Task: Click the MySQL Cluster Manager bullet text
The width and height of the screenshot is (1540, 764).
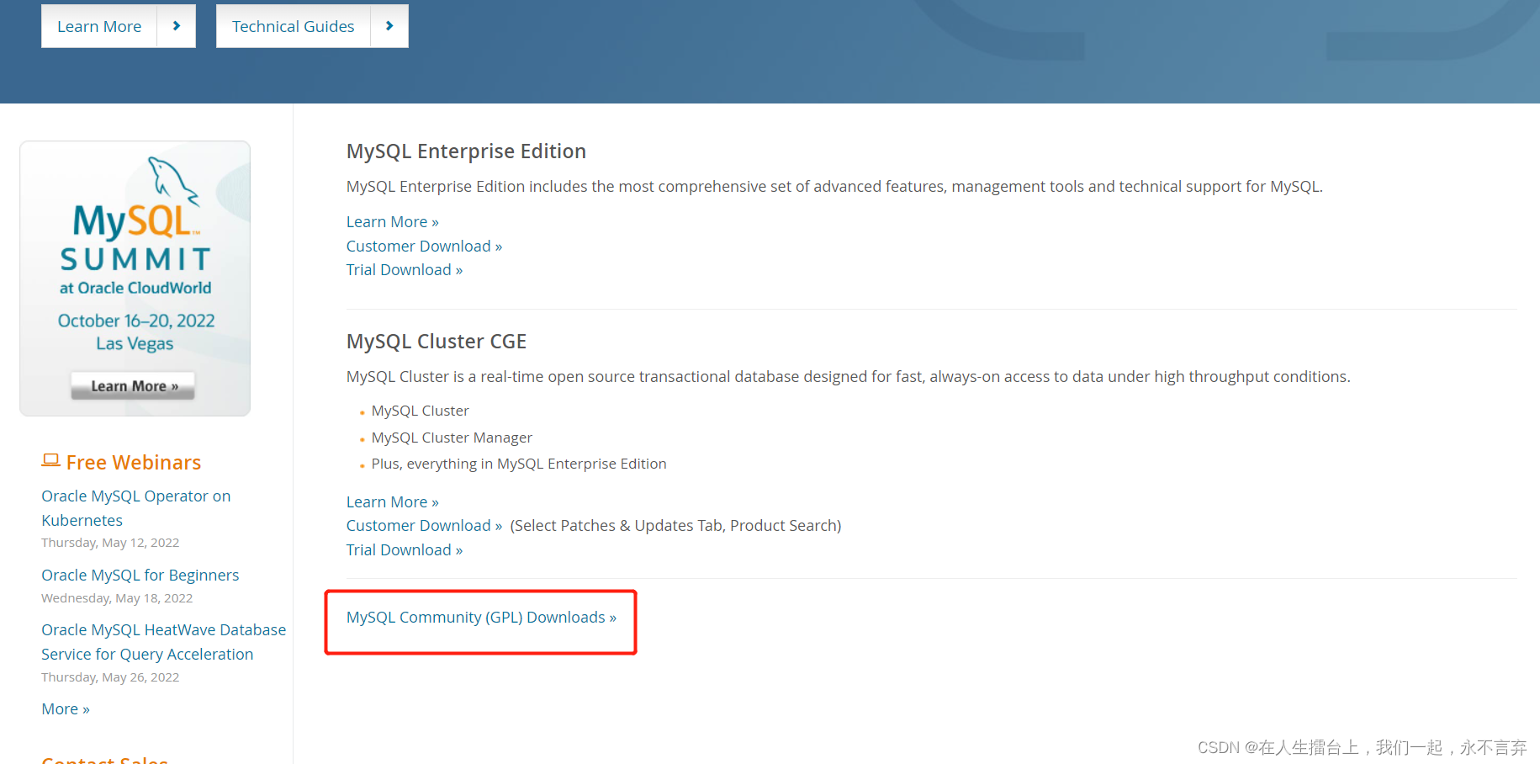Action: (452, 438)
